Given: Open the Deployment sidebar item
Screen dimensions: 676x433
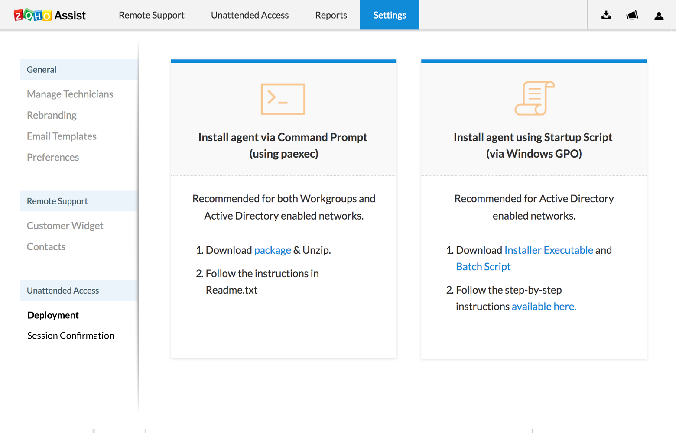Looking at the screenshot, I should click(53, 315).
